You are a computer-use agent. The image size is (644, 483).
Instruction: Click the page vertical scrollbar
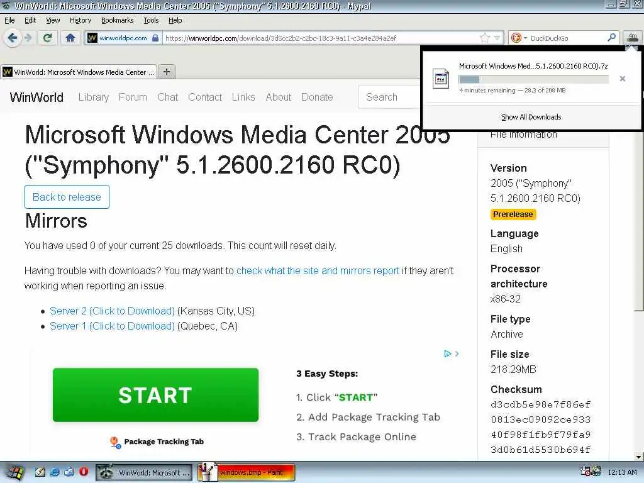point(639,221)
